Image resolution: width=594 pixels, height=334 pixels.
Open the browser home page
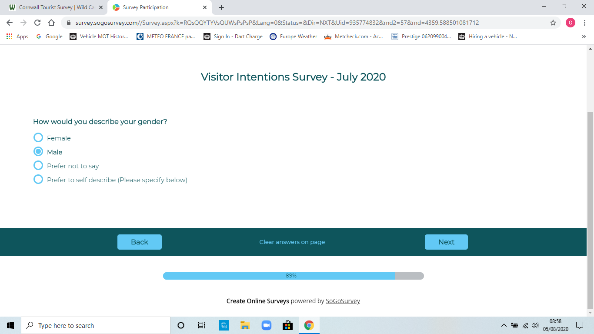coord(51,23)
